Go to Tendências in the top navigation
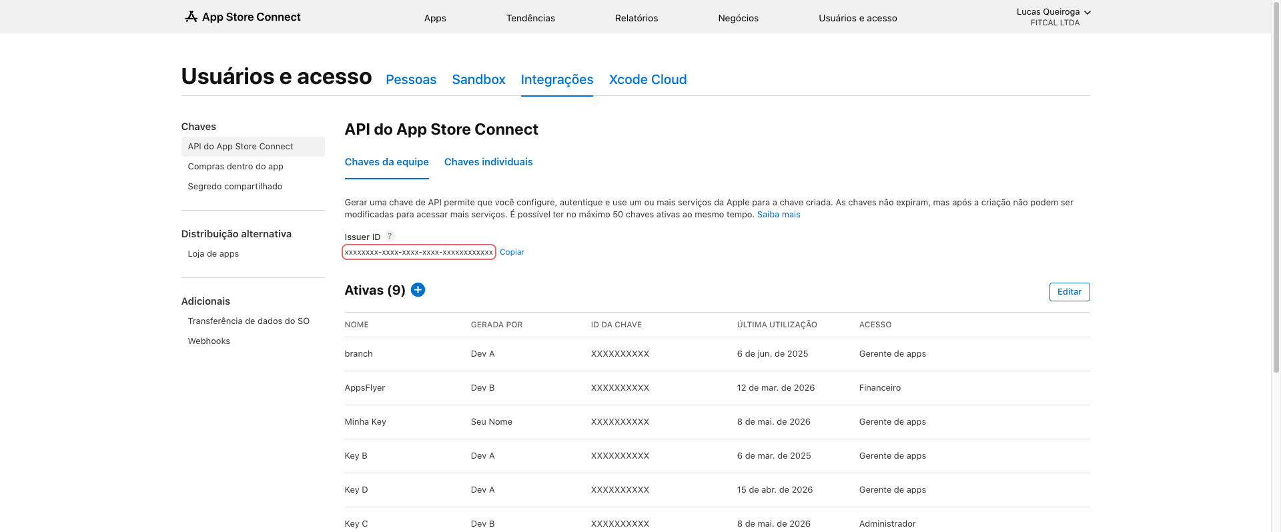Screen dimensions: 1281x532 [x=530, y=18]
